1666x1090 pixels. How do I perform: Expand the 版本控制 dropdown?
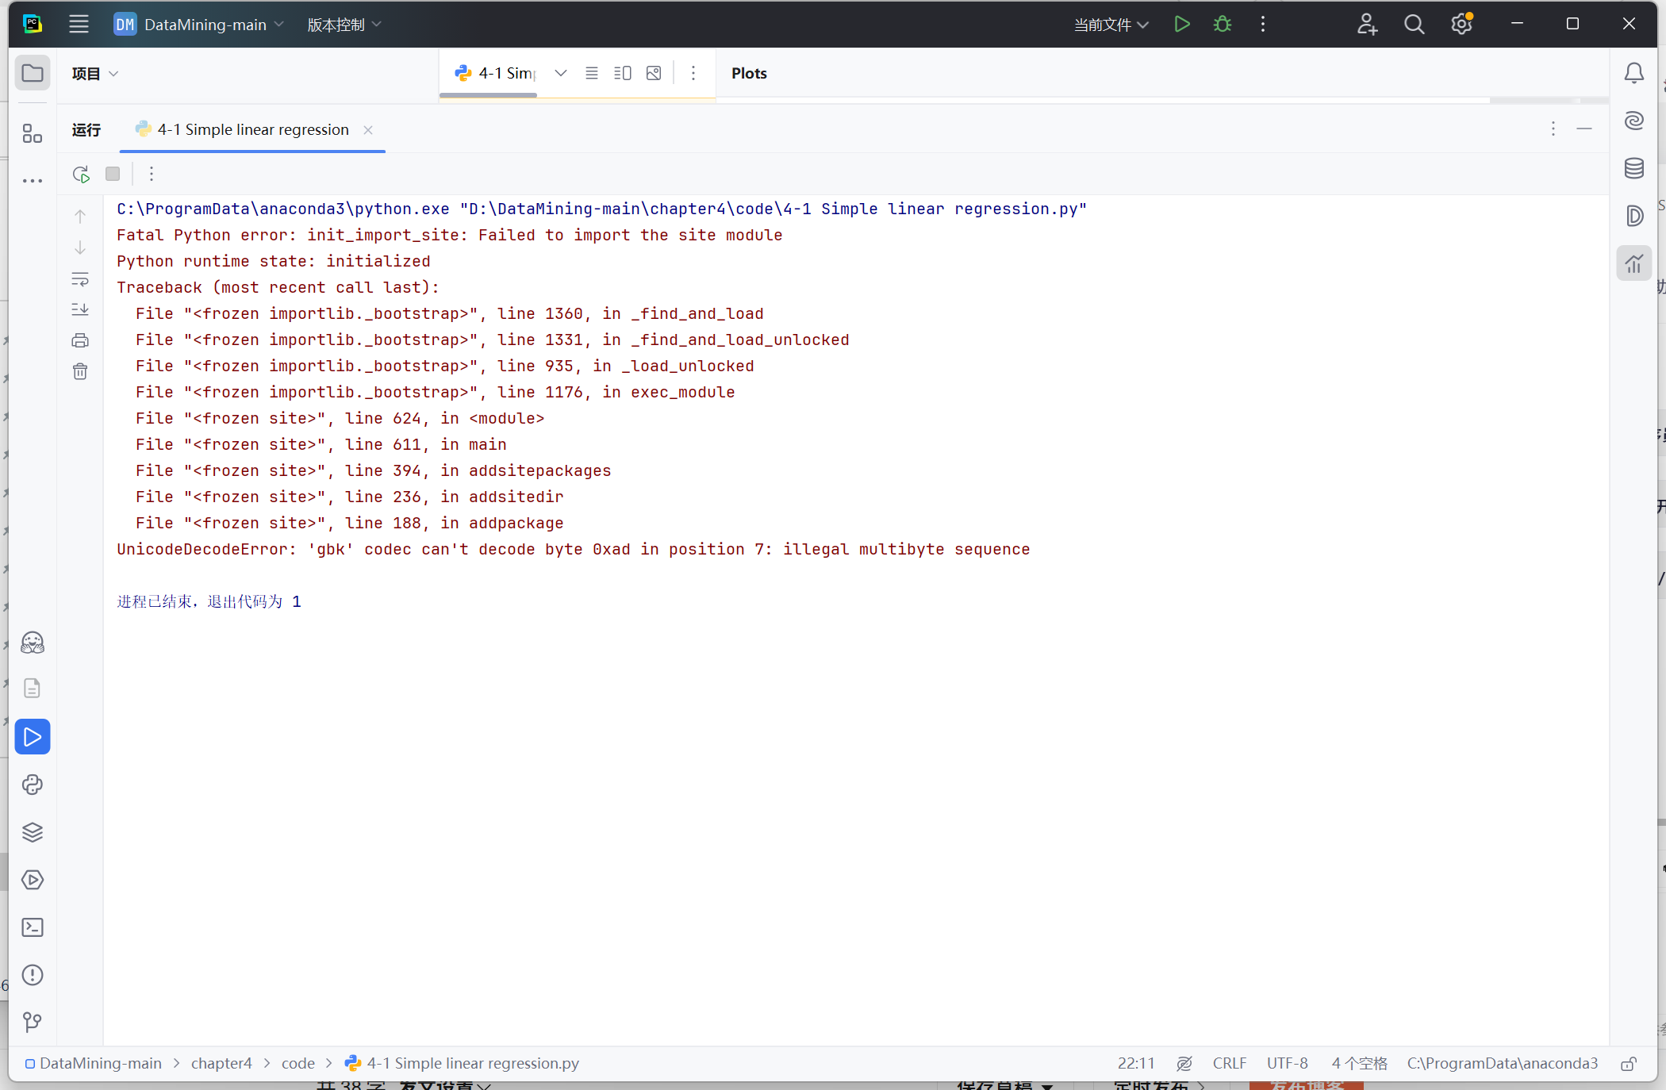(343, 25)
